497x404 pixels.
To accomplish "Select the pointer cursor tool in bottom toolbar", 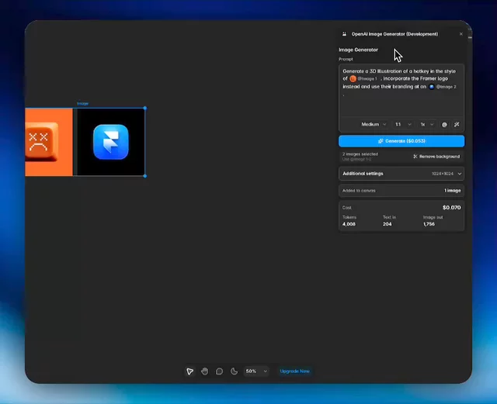I will pyautogui.click(x=189, y=371).
